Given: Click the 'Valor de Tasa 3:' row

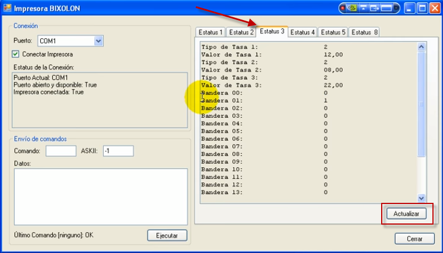Looking at the screenshot, I should 272,85.
